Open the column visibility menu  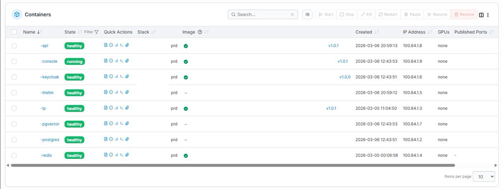coord(481,15)
